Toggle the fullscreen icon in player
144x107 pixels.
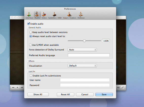[x=122, y=88]
